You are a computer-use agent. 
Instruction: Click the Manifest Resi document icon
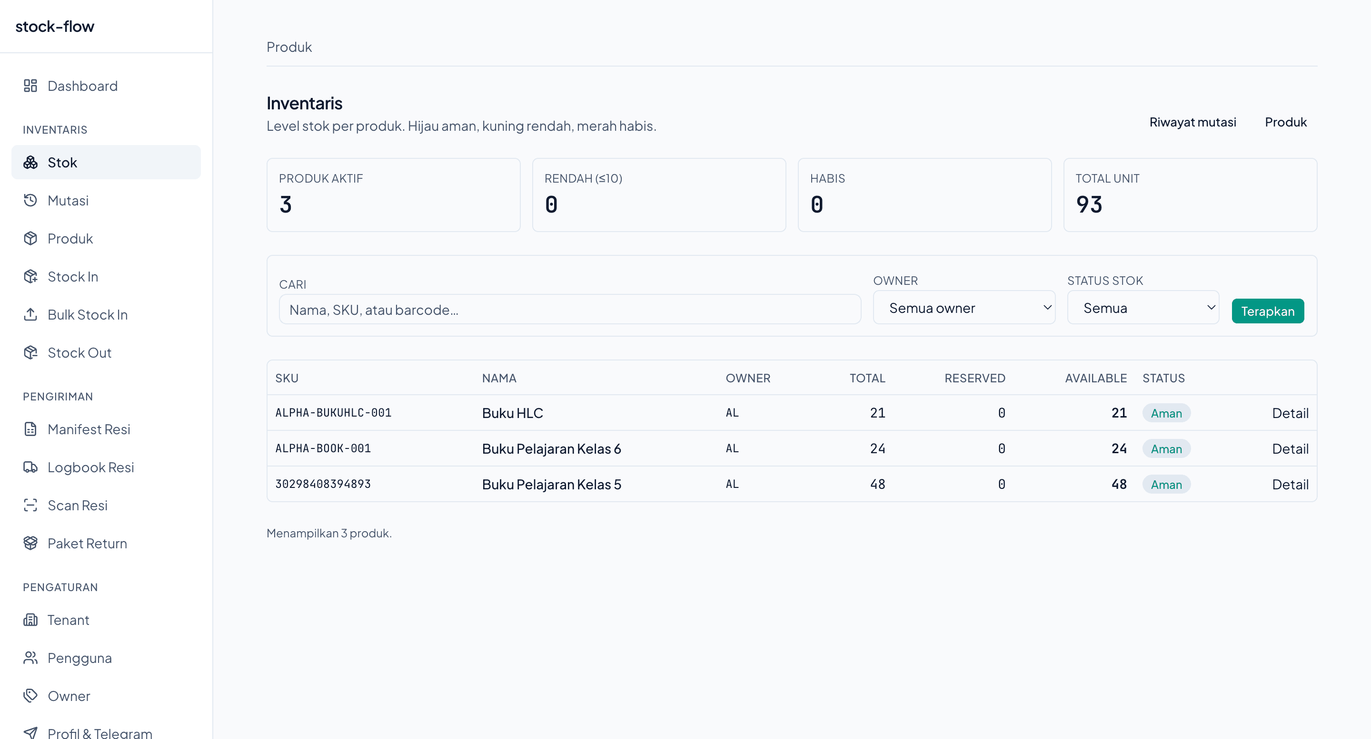point(30,429)
